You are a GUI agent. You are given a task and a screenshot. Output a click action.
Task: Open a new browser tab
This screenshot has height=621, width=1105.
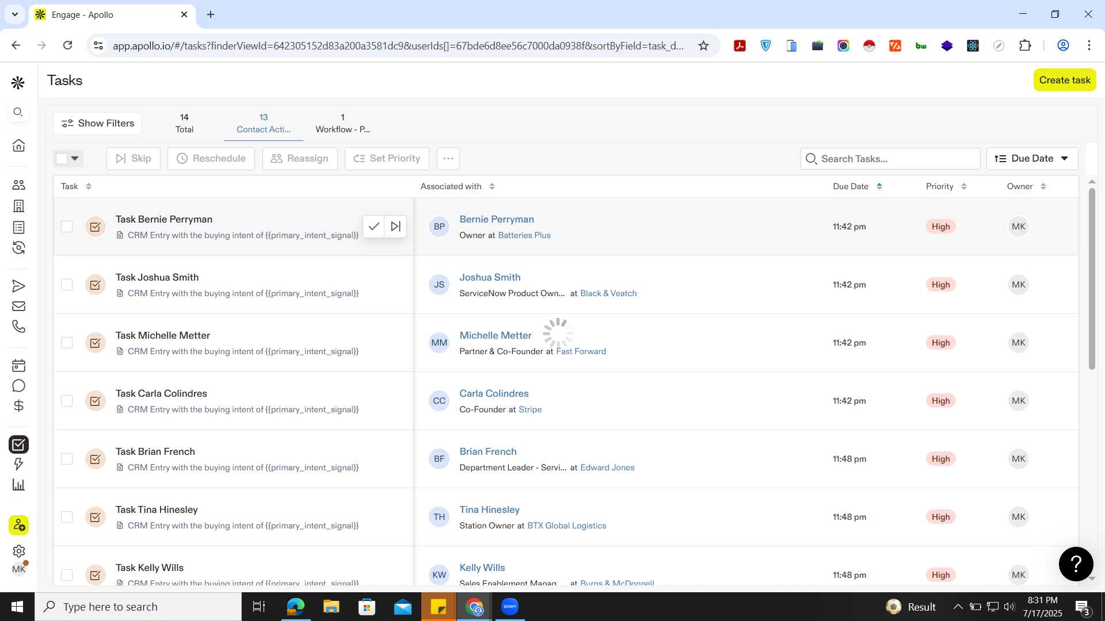211,14
